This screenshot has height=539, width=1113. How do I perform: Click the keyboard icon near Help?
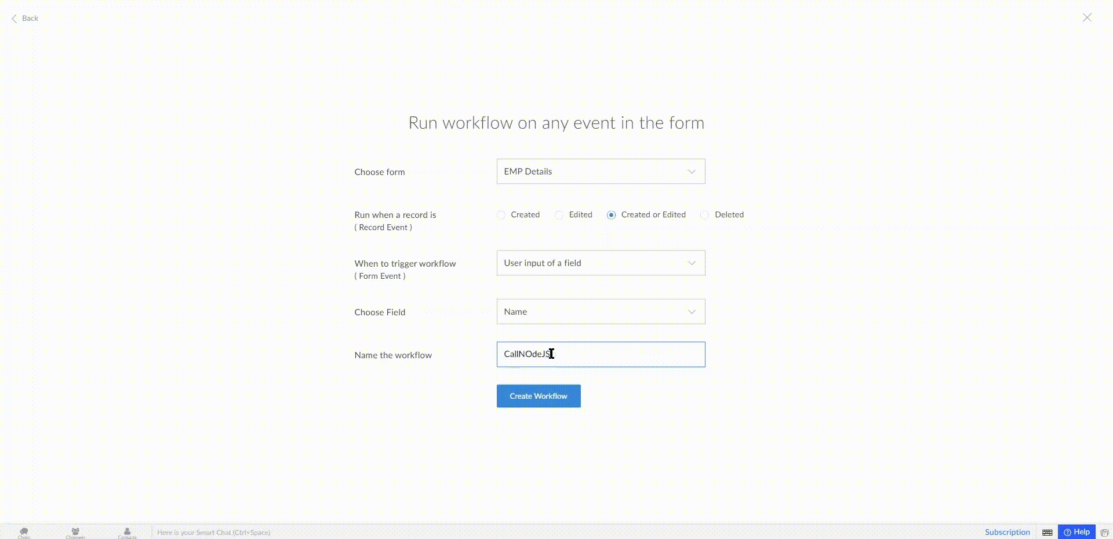1047,532
